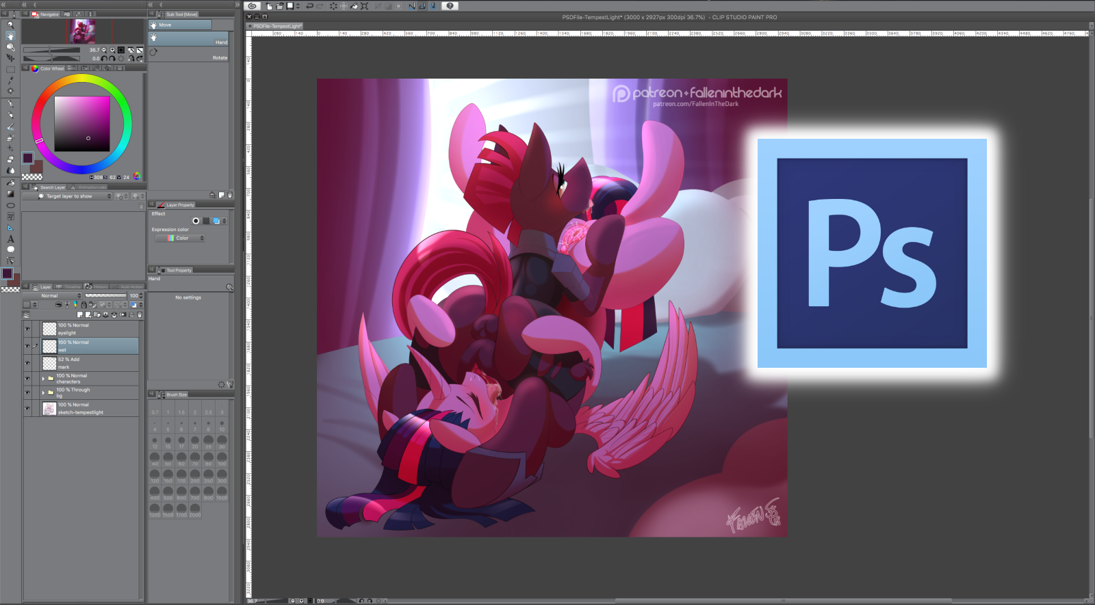
Task: Select the Zoom magnifier tool
Action: click(10, 25)
